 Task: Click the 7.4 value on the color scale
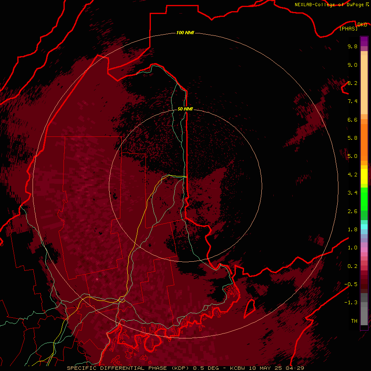pos(352,101)
